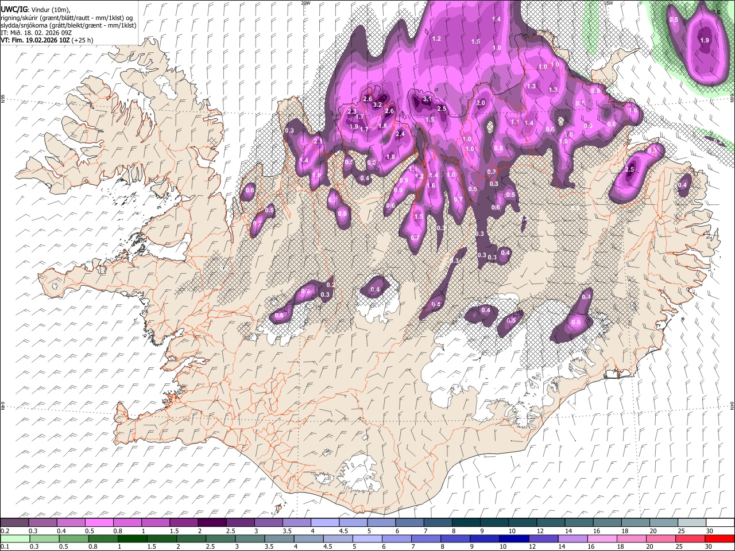This screenshot has width=735, height=551.
Task: Click the 25 crimson swatch in lower scale
Action: [690, 539]
